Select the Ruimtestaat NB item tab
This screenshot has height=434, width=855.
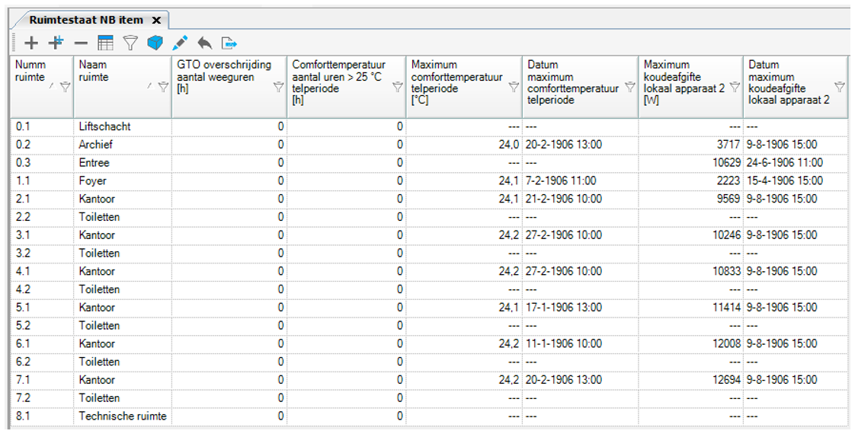[85, 20]
